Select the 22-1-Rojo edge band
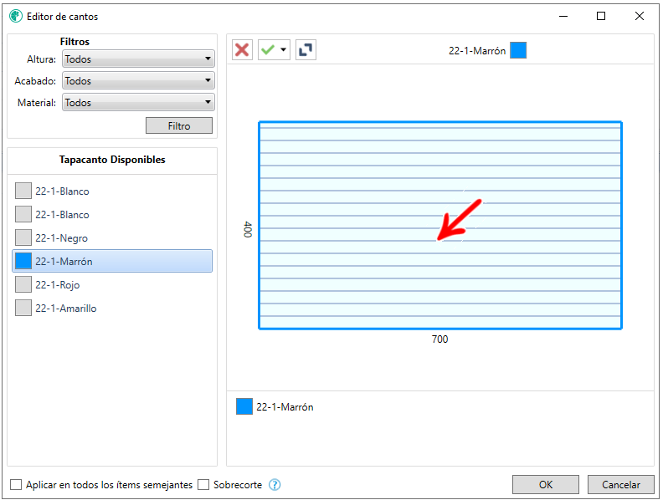The width and height of the screenshot is (663, 500). point(112,284)
